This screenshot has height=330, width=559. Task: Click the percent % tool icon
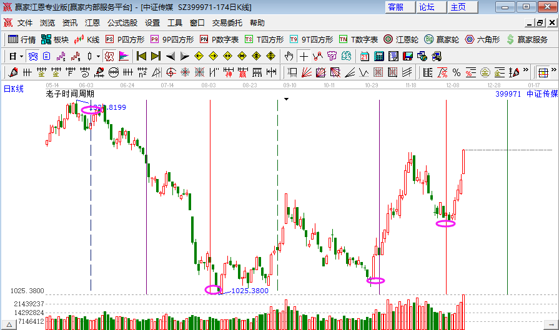[457, 72]
